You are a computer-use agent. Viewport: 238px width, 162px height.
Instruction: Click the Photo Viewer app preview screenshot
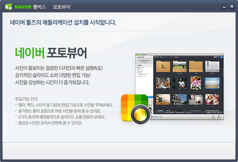[179, 86]
